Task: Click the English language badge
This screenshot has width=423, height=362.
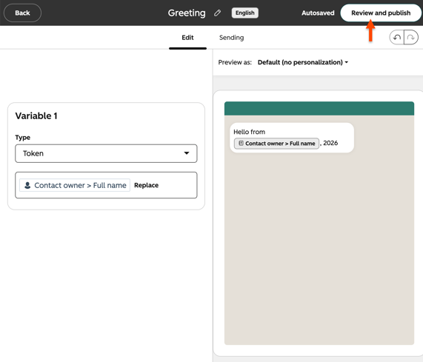Action: pos(244,13)
